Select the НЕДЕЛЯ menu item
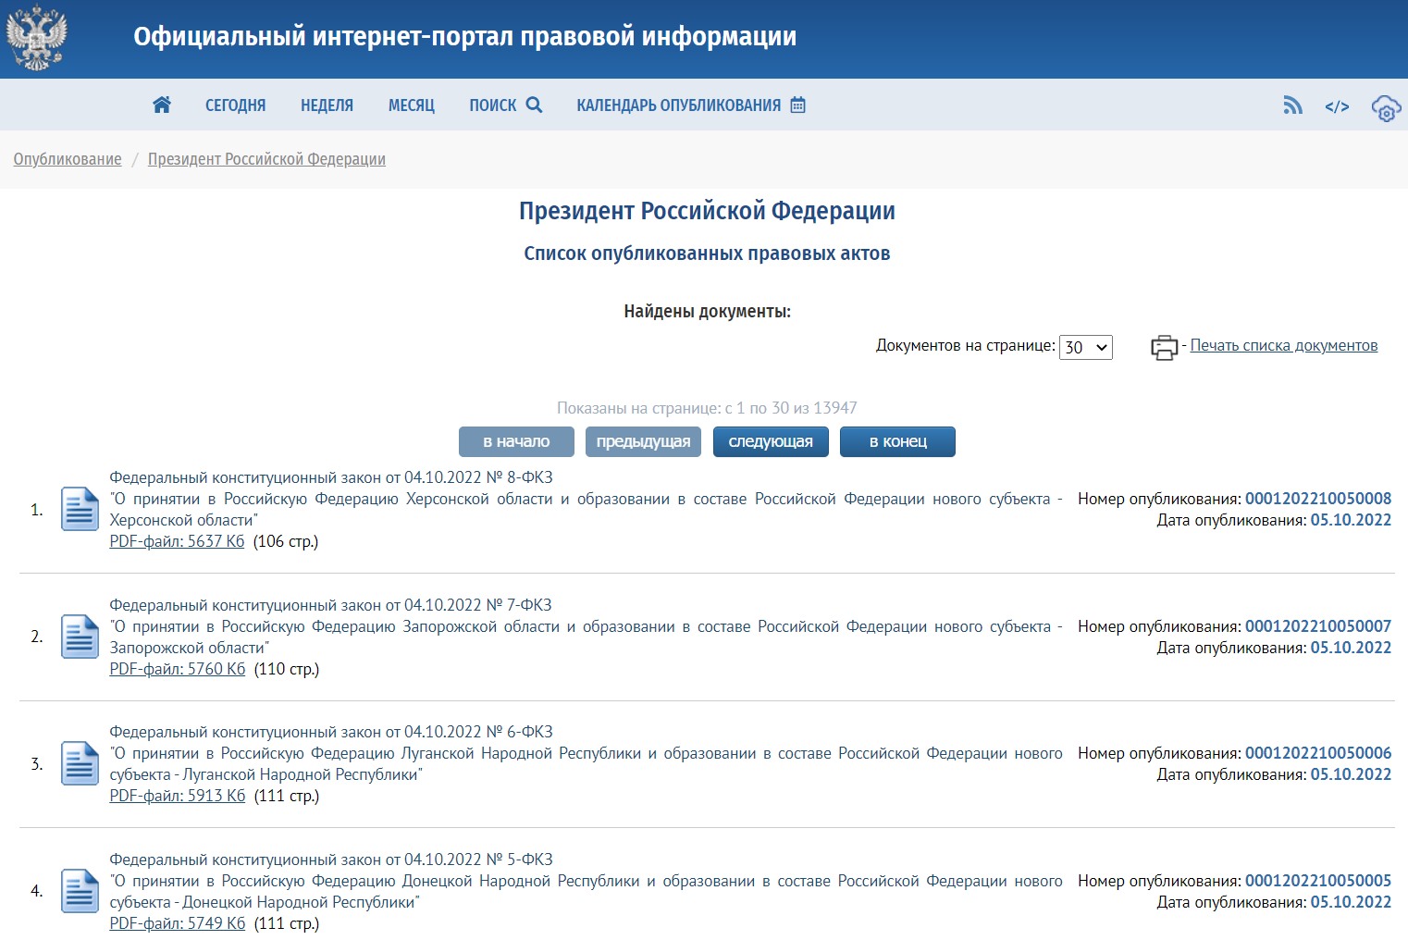Image resolution: width=1408 pixels, height=940 pixels. [327, 105]
